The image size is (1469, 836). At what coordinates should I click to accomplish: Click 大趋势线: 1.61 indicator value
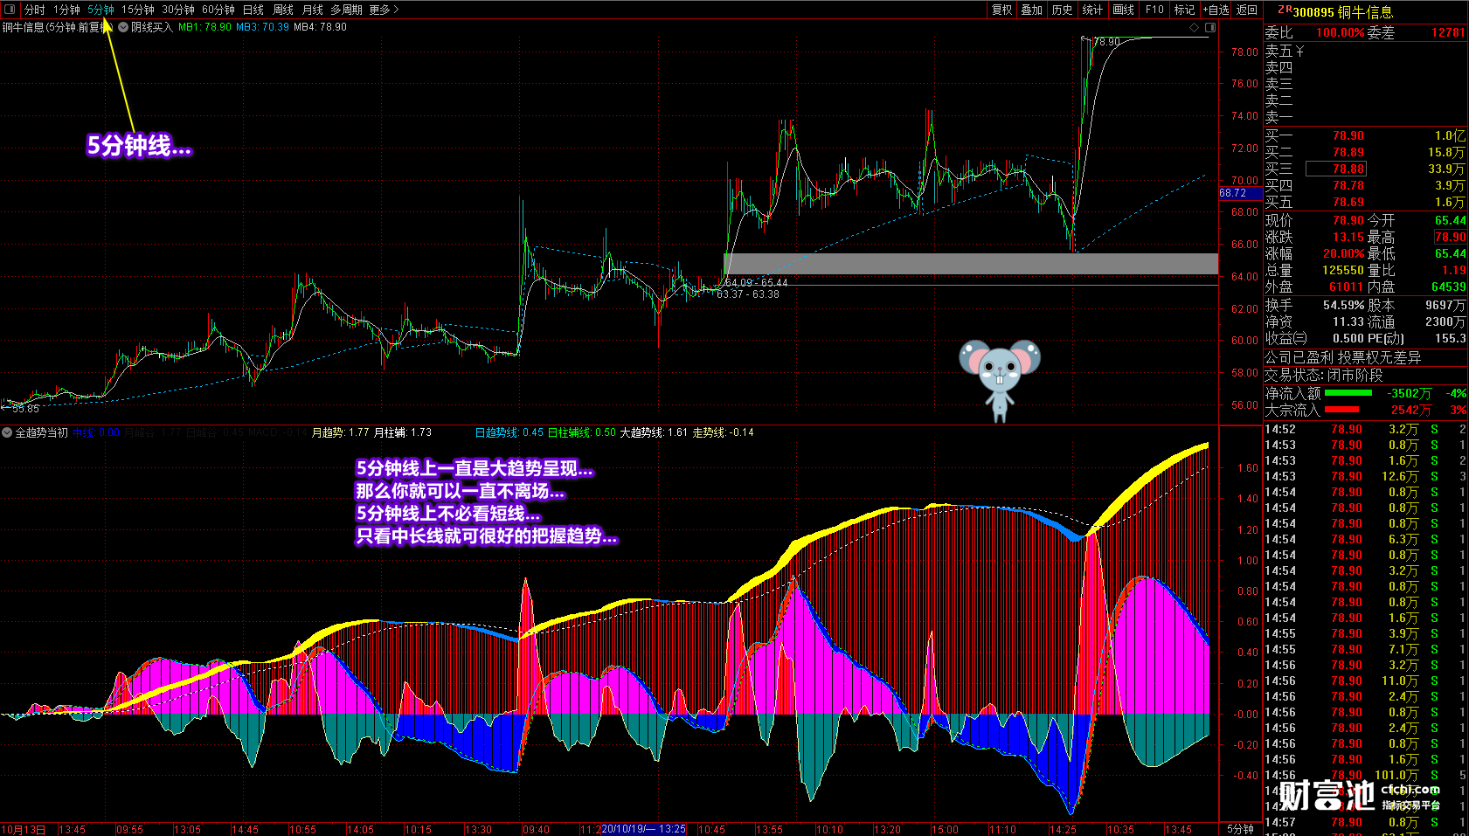654,432
